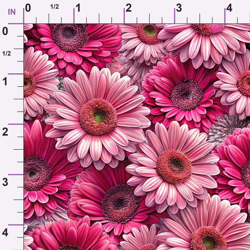Click the "0" on the vertical ruler
This screenshot has width=250, height=250.
pos(5,31)
